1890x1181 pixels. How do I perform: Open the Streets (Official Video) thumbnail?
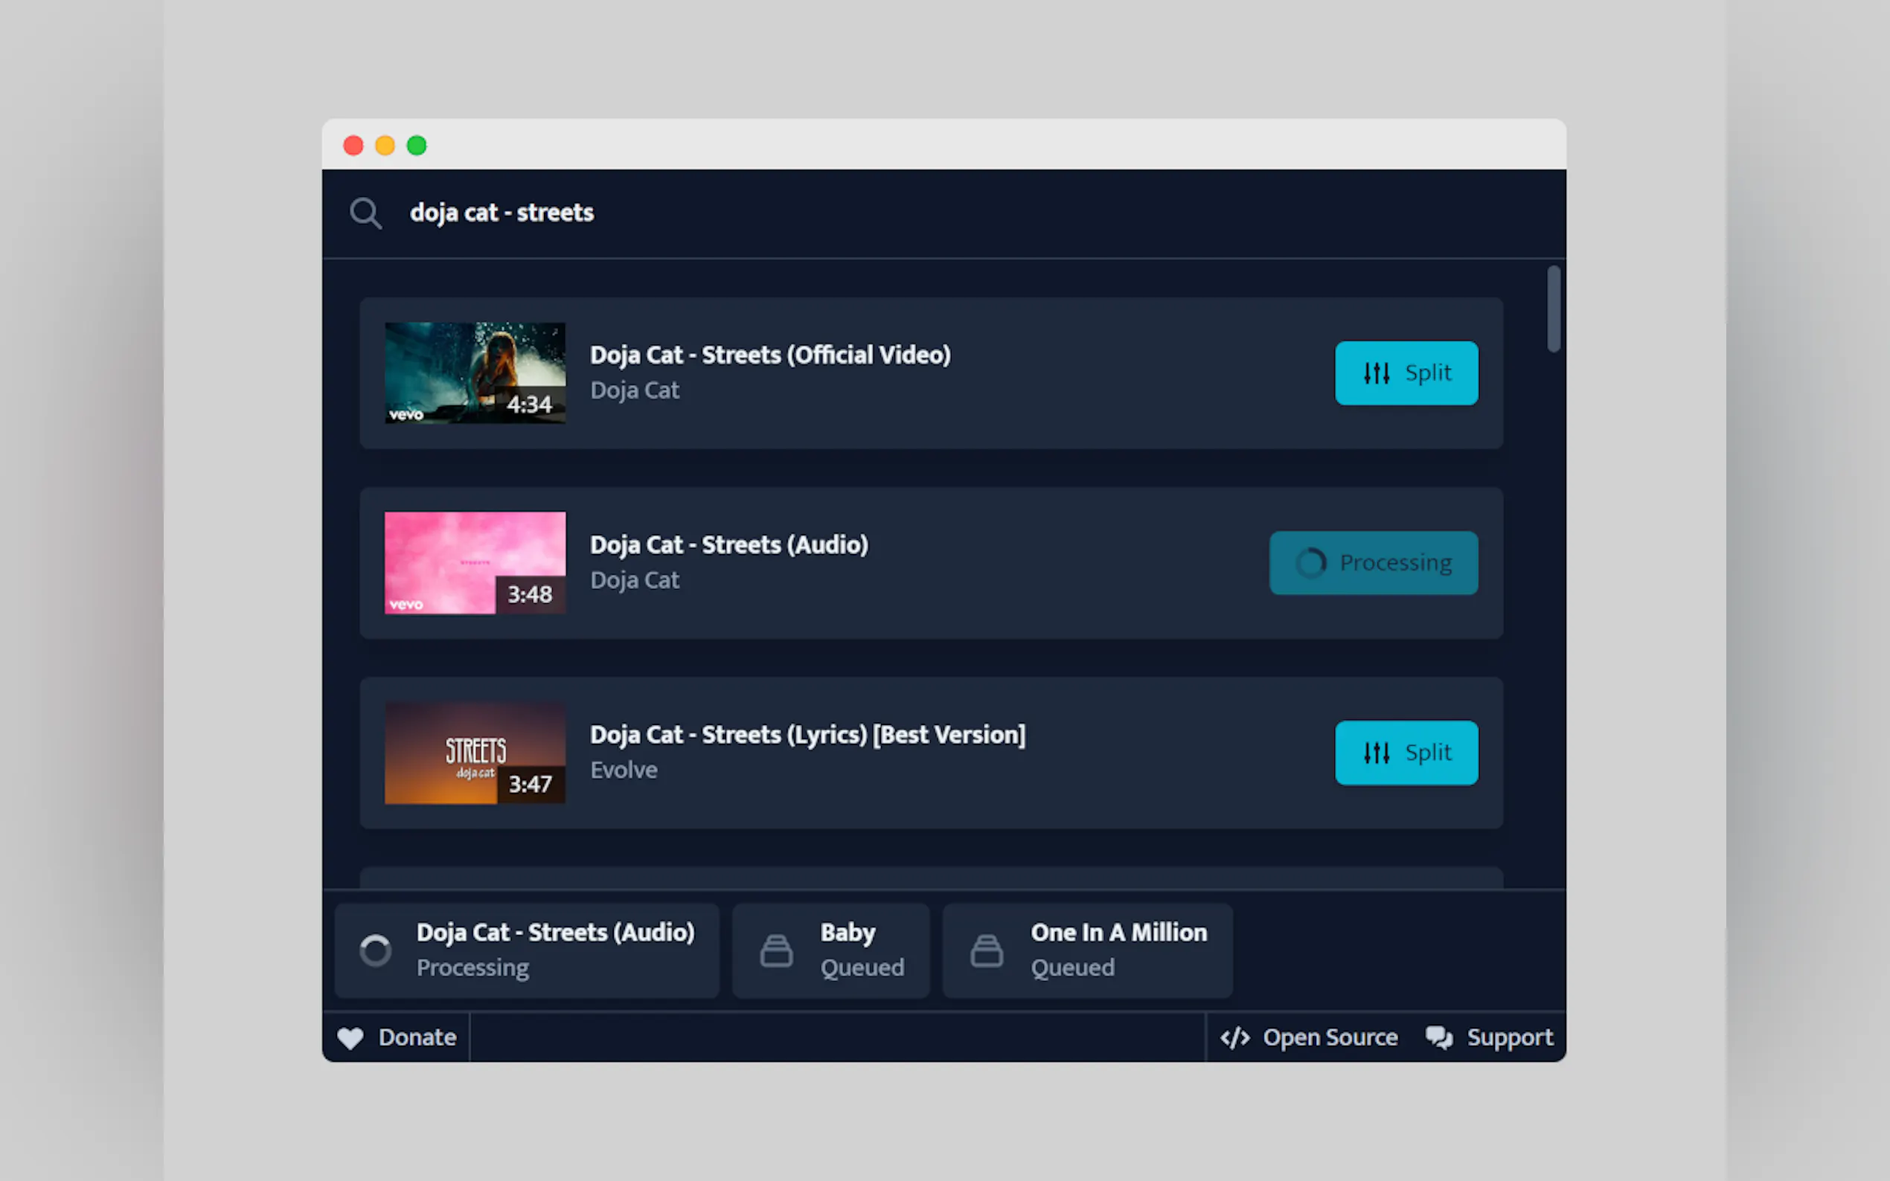475,373
